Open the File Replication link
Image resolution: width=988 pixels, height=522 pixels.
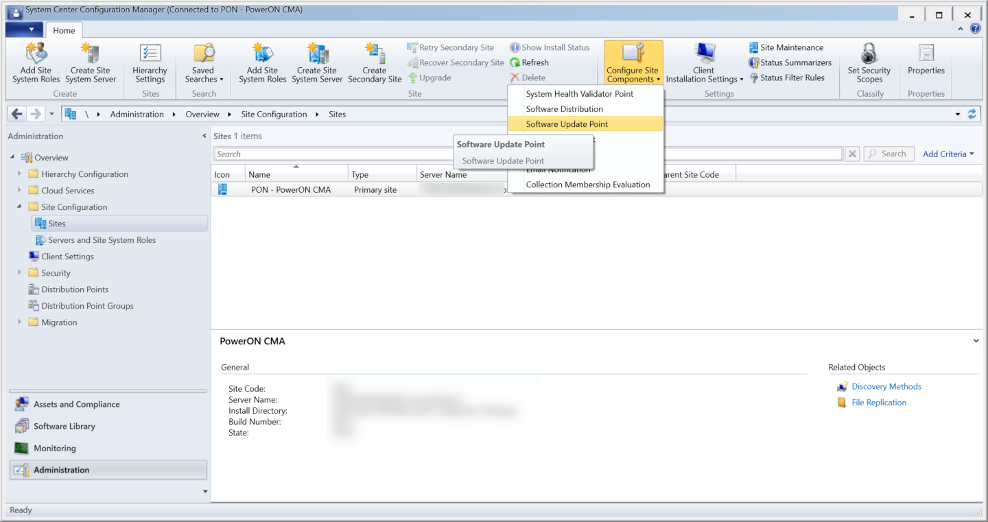pos(879,403)
